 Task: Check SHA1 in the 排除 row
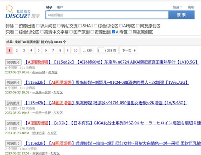click(80, 26)
